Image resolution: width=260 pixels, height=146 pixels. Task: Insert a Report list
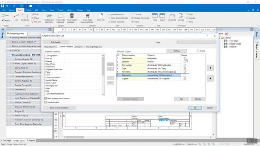(x=162, y=17)
